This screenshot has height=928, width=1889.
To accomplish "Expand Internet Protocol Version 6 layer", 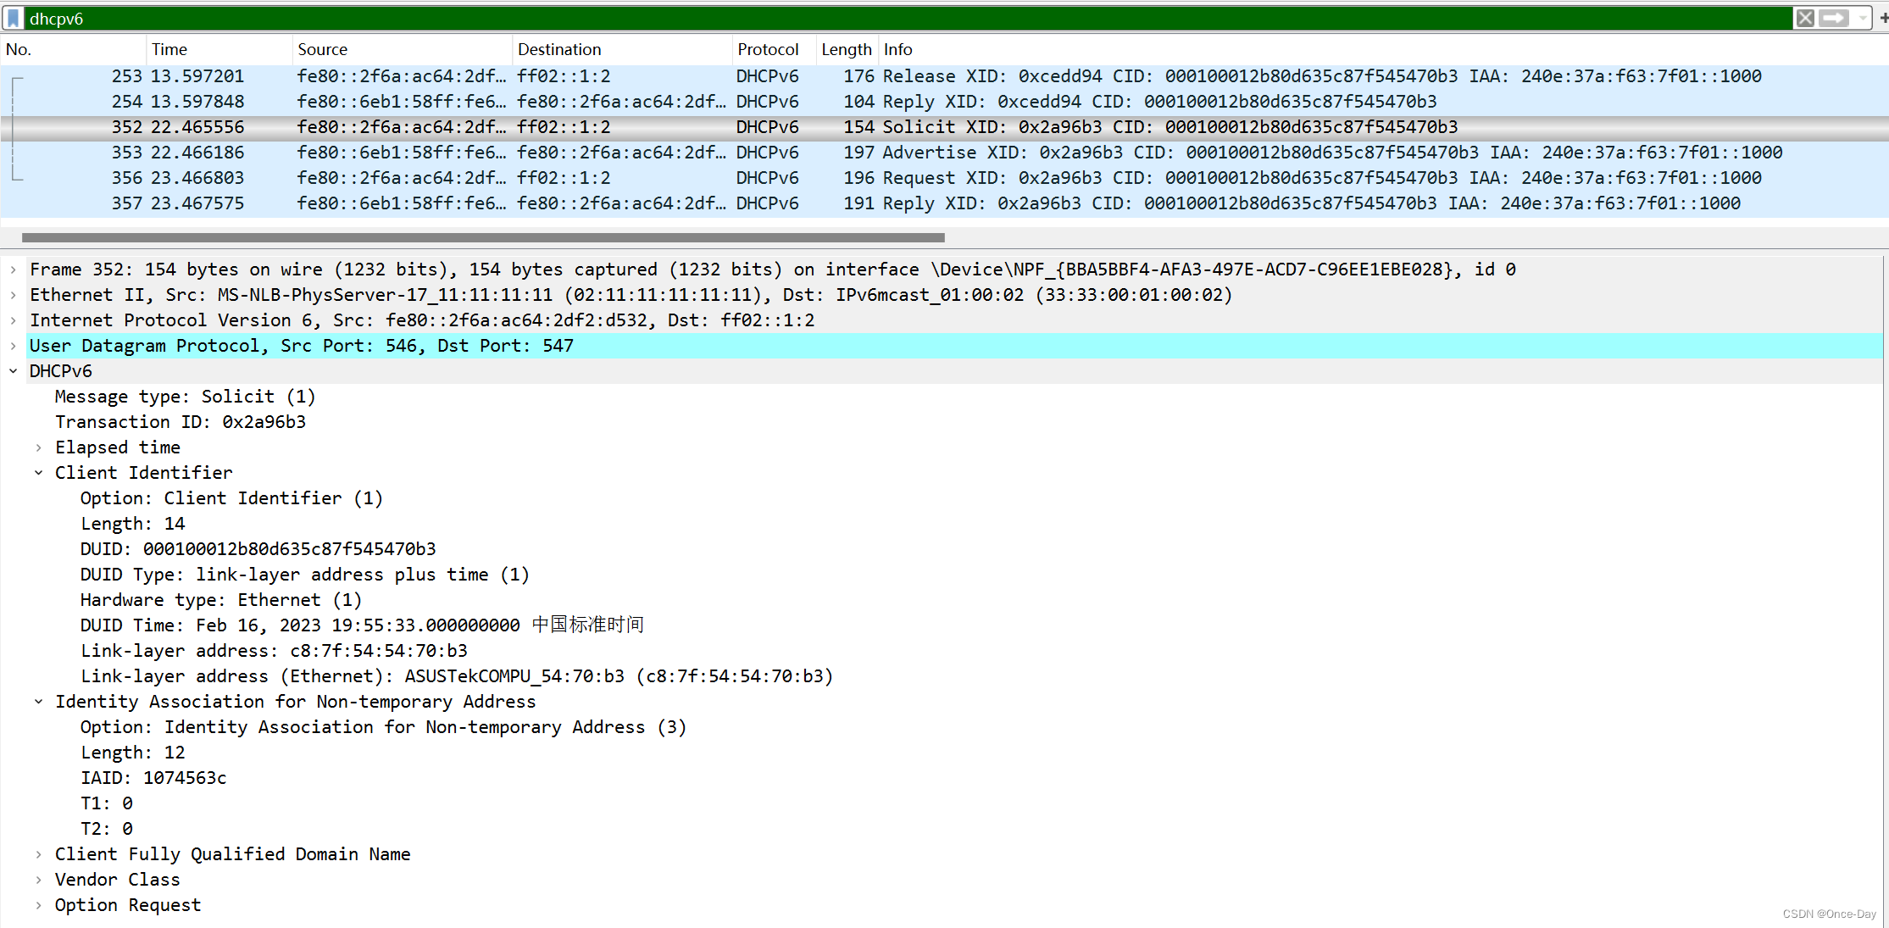I will tap(14, 320).
